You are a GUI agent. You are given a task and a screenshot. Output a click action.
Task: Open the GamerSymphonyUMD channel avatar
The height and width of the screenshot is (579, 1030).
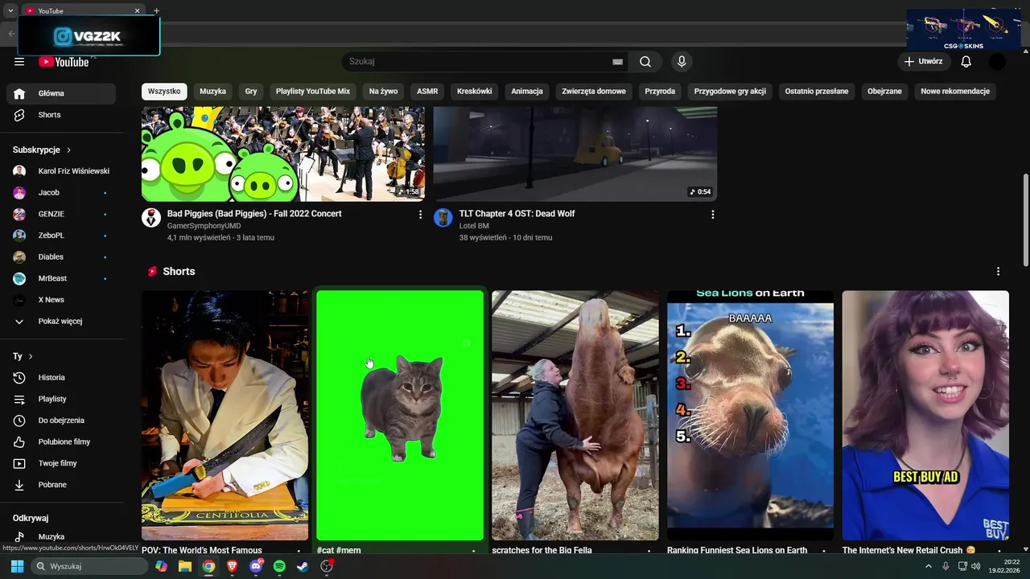[151, 218]
